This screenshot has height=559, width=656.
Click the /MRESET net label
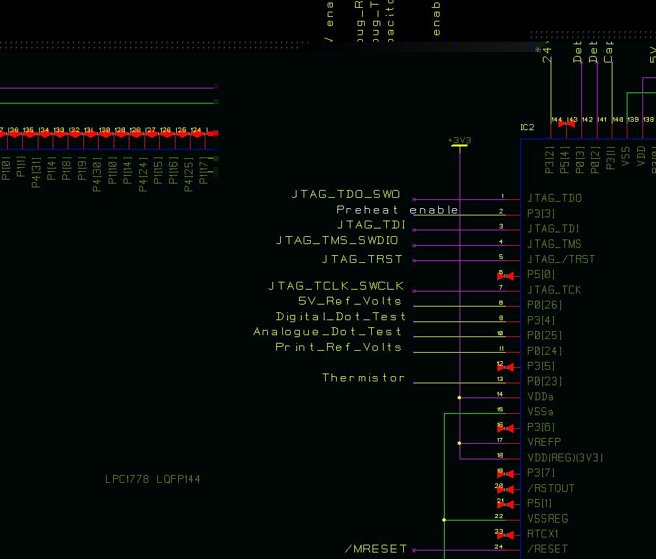click(376, 549)
